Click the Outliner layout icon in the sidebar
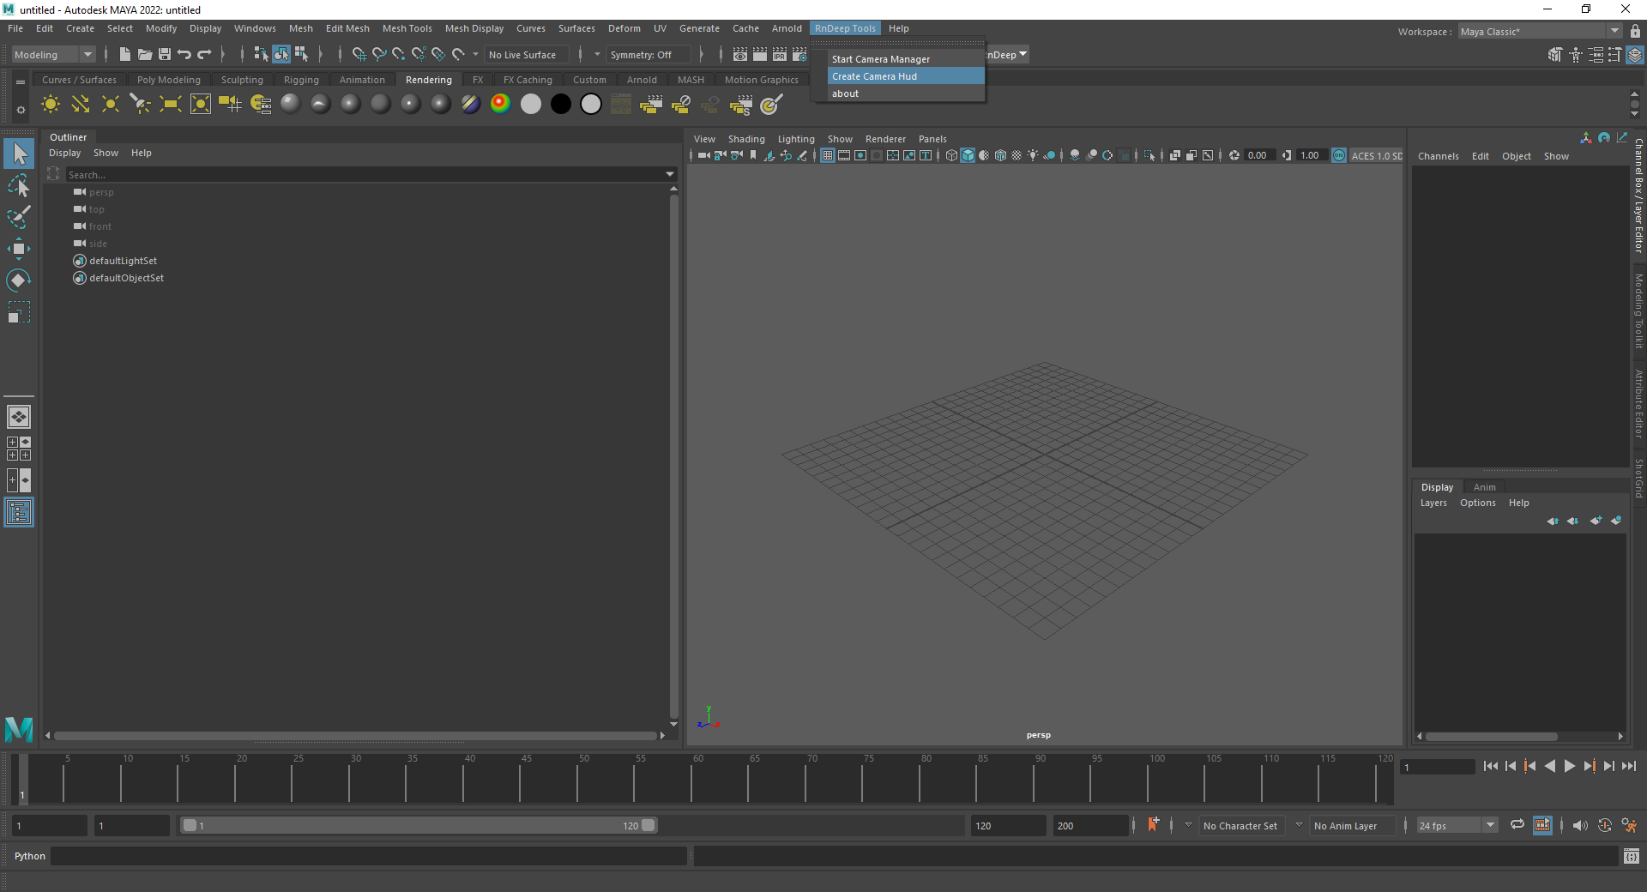 [18, 513]
